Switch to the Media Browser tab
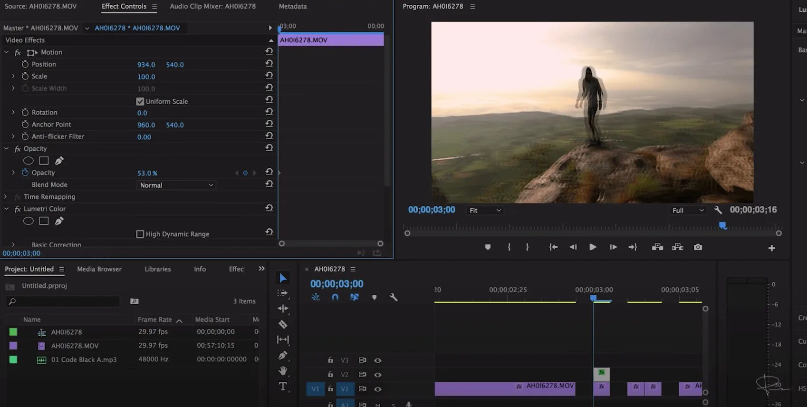Screen dimensions: 807x407 pyautogui.click(x=99, y=269)
